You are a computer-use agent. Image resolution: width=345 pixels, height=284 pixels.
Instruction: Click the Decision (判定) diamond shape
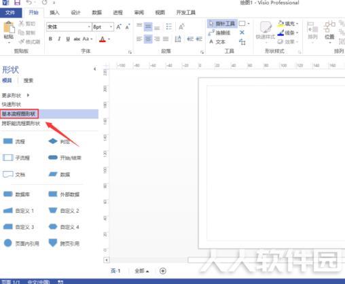pos(59,141)
